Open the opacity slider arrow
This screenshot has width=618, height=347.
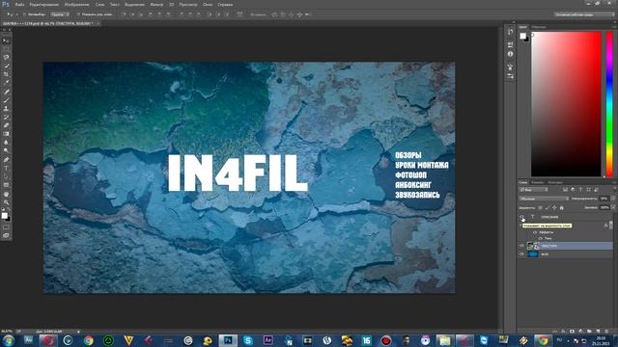tap(613, 199)
